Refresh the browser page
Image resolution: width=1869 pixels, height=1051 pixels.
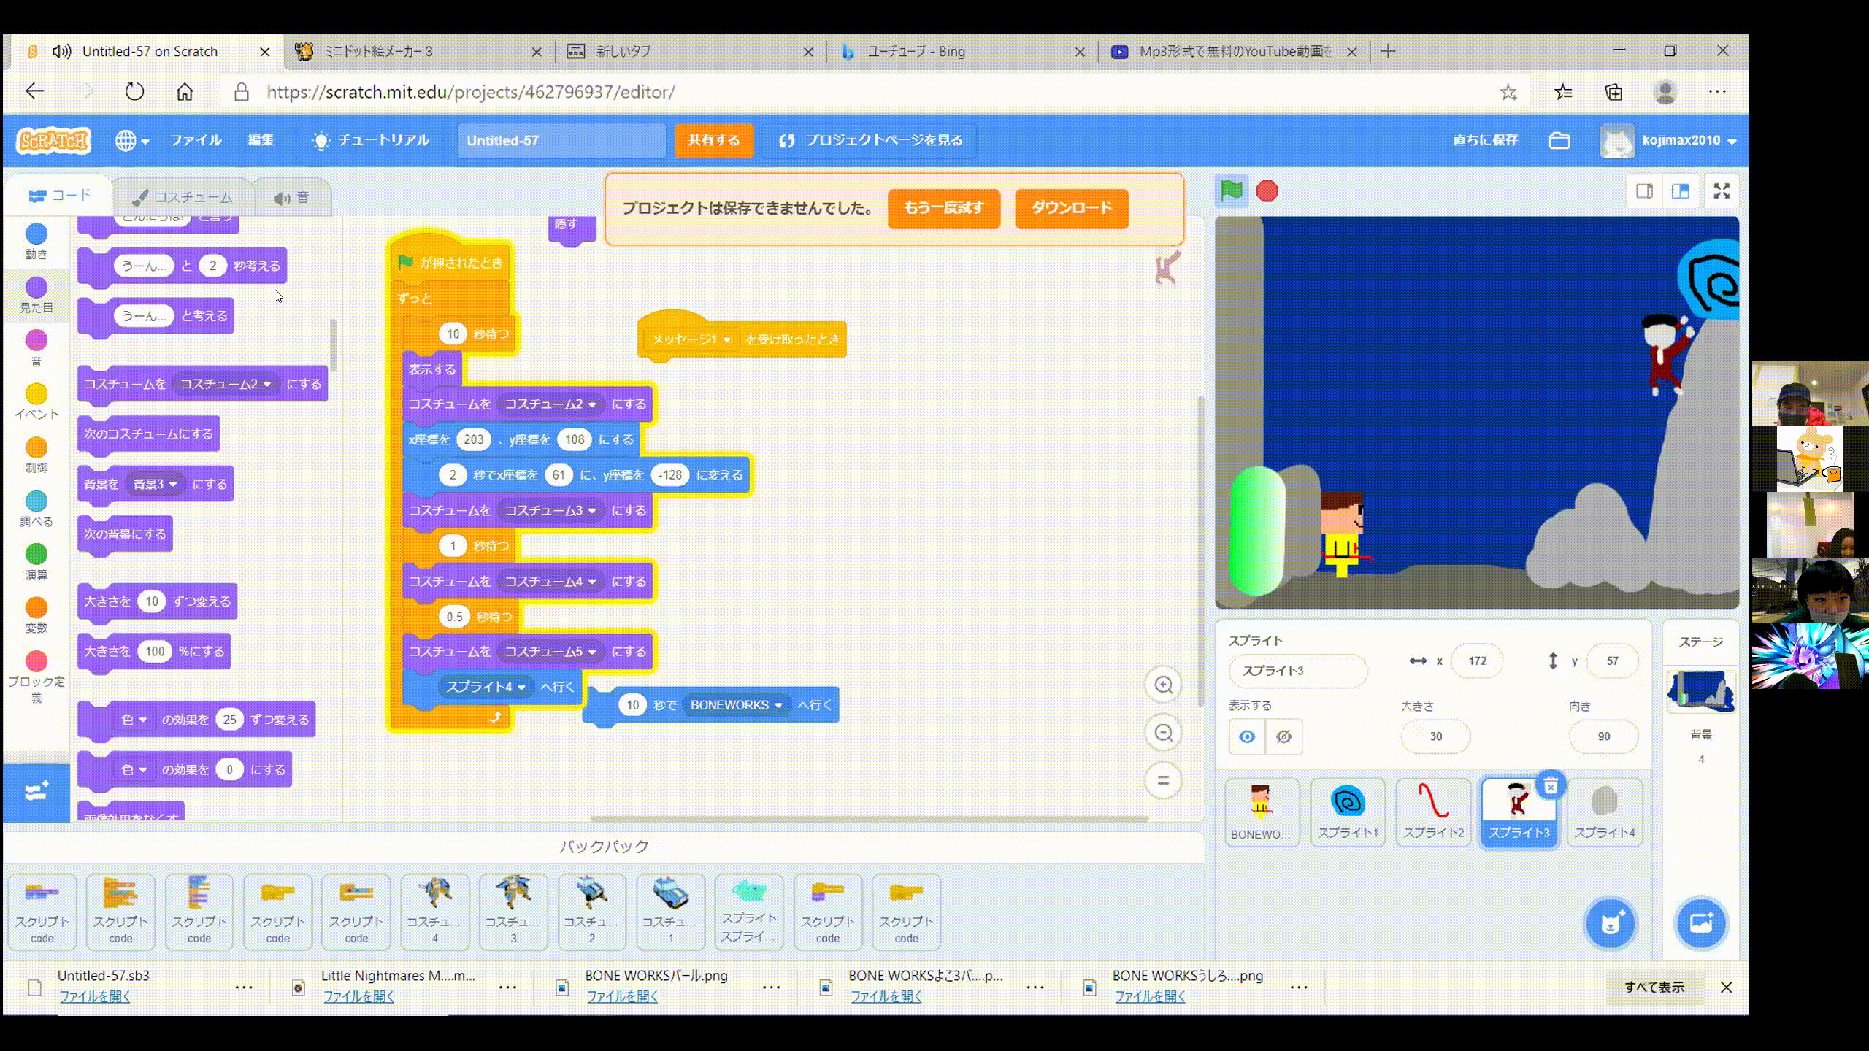[134, 92]
